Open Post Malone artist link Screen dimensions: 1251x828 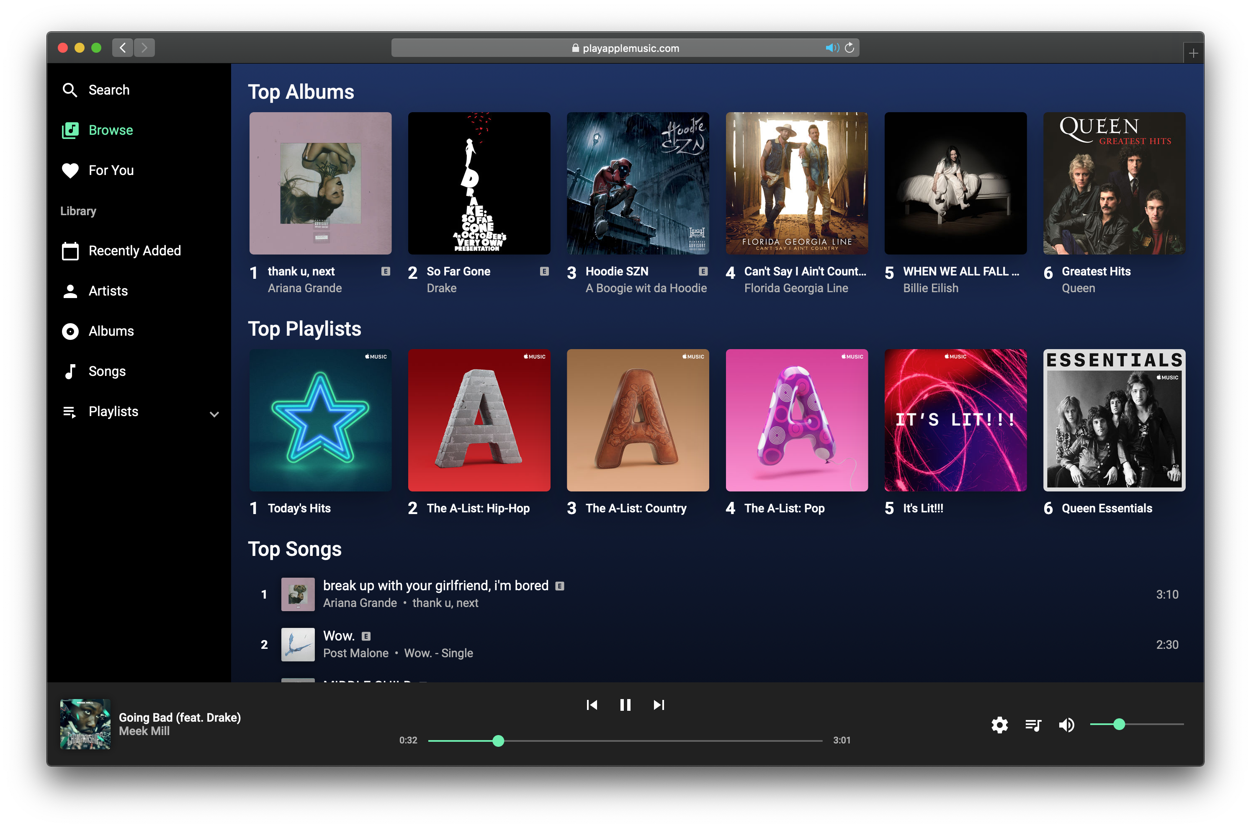pos(355,653)
